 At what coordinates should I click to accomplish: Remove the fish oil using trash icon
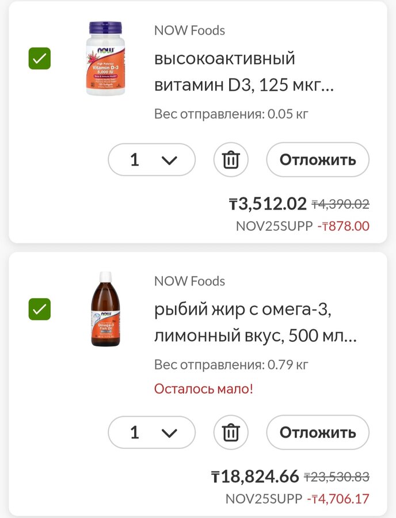coord(231,432)
